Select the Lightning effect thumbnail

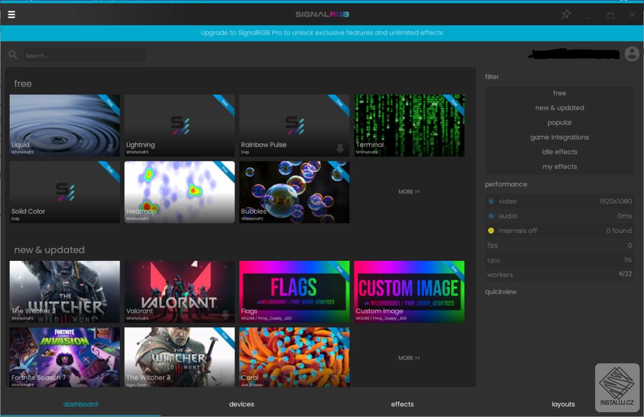(x=180, y=126)
